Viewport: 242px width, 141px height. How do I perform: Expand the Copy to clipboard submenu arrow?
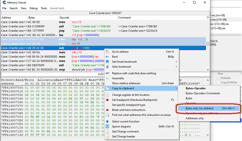(176, 88)
